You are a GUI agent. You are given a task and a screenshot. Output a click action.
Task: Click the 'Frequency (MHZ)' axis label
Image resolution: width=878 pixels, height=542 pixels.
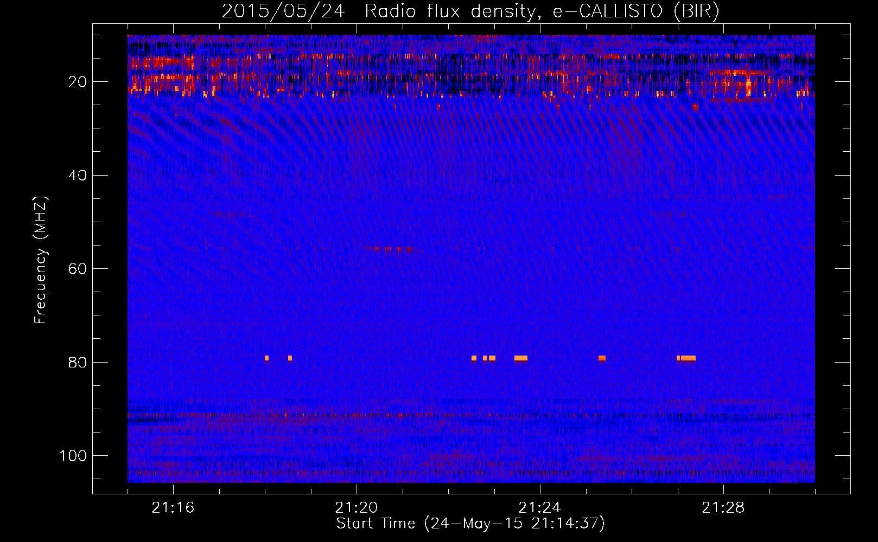(41, 260)
